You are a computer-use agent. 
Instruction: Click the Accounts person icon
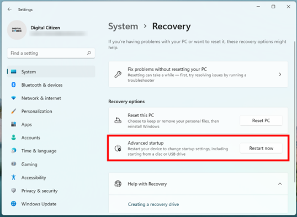[14, 137]
